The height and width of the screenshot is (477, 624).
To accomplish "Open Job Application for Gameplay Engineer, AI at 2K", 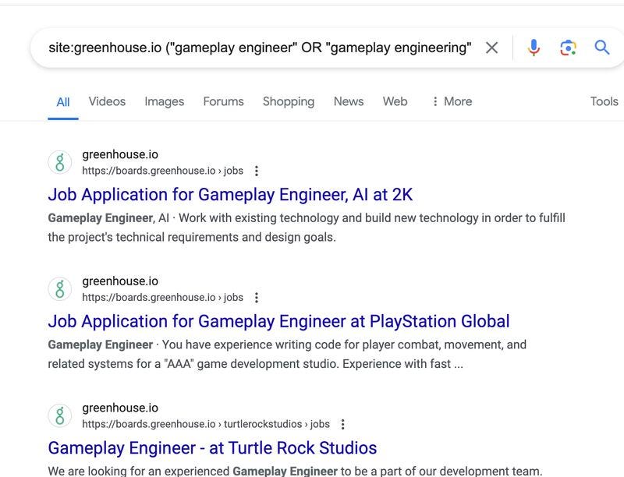I will (230, 195).
